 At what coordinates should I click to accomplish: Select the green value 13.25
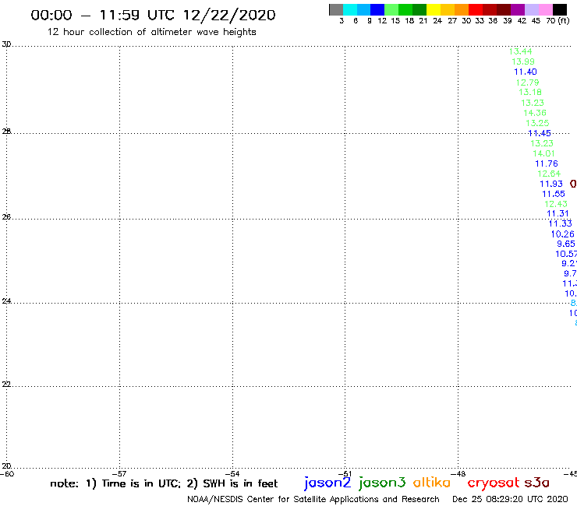537,123
